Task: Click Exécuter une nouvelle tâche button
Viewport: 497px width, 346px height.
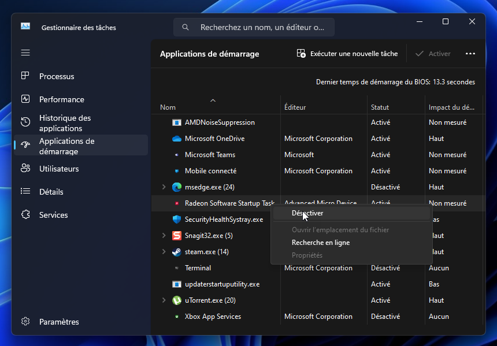Action: pyautogui.click(x=347, y=54)
